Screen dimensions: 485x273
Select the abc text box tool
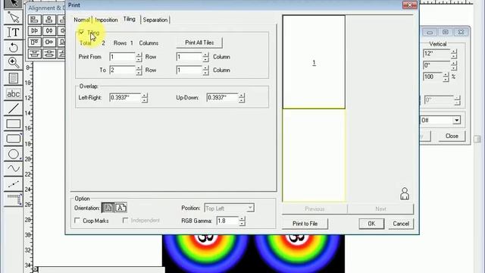click(x=14, y=93)
